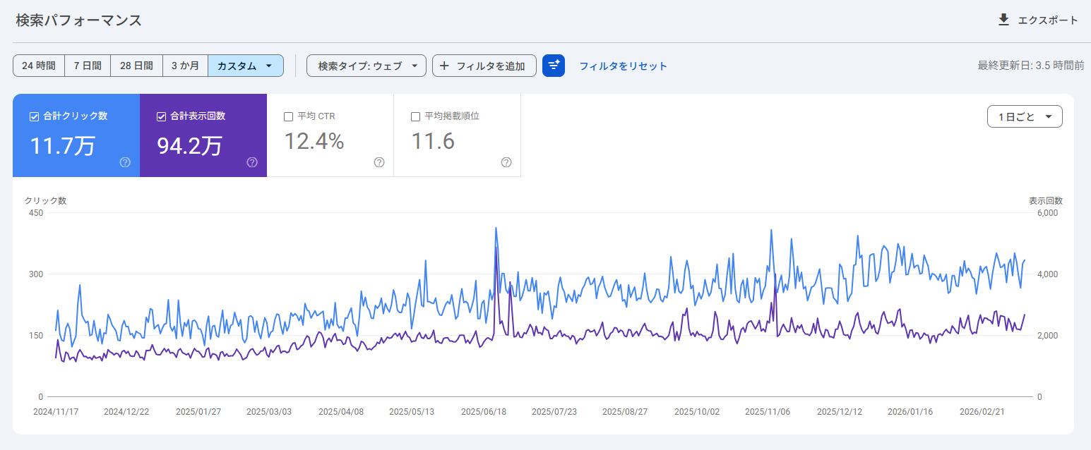Image resolution: width=1091 pixels, height=450 pixels.
Task: Uncheck the 合計クリック数 metric checkbox
Action: coord(32,116)
